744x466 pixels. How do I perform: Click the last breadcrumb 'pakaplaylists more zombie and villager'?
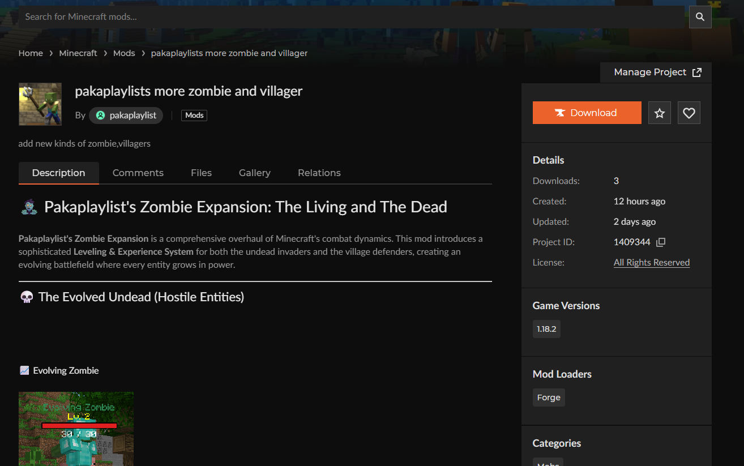click(229, 53)
